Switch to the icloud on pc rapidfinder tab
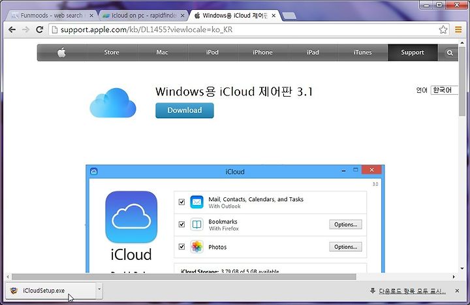The width and height of the screenshot is (470, 305). (143, 16)
